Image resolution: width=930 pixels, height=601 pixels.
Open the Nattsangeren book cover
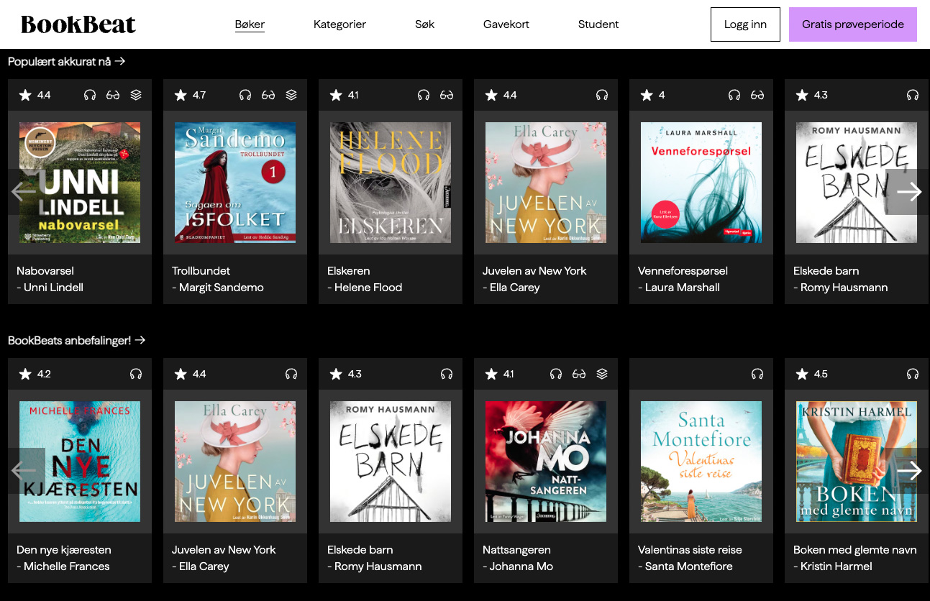point(546,462)
